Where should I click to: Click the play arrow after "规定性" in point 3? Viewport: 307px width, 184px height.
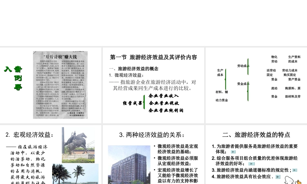(294, 170)
